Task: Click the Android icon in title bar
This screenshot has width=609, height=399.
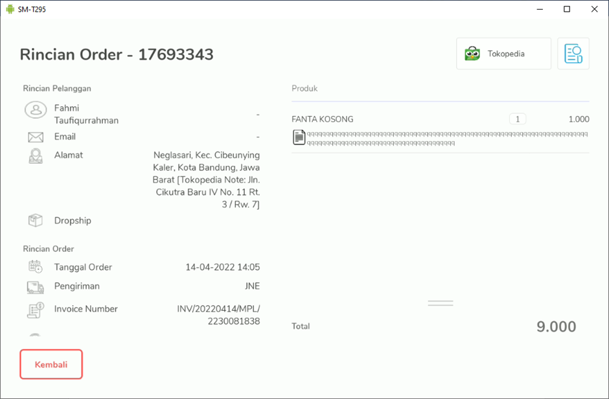Action: coord(10,9)
